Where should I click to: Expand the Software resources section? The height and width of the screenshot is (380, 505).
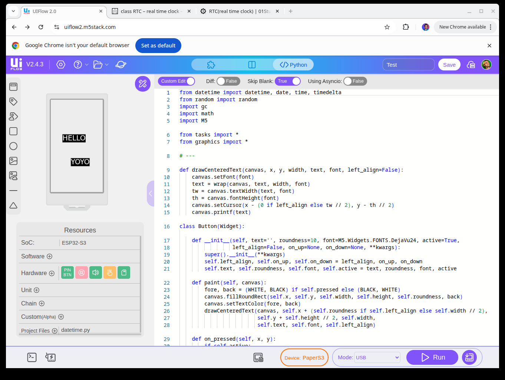49,257
